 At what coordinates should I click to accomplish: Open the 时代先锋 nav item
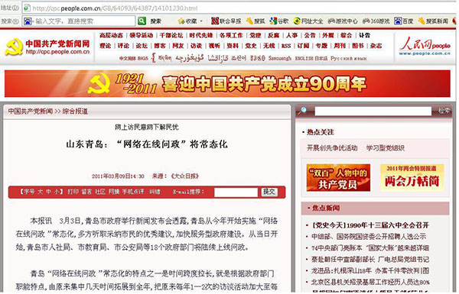coord(201,35)
